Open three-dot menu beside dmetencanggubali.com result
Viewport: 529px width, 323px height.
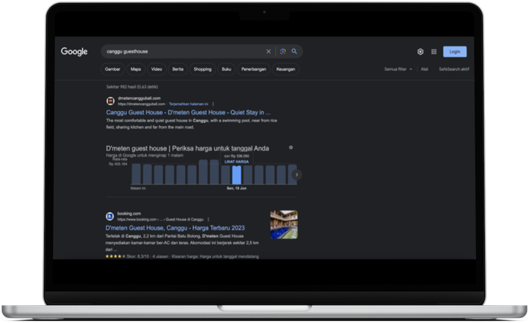tap(213, 104)
